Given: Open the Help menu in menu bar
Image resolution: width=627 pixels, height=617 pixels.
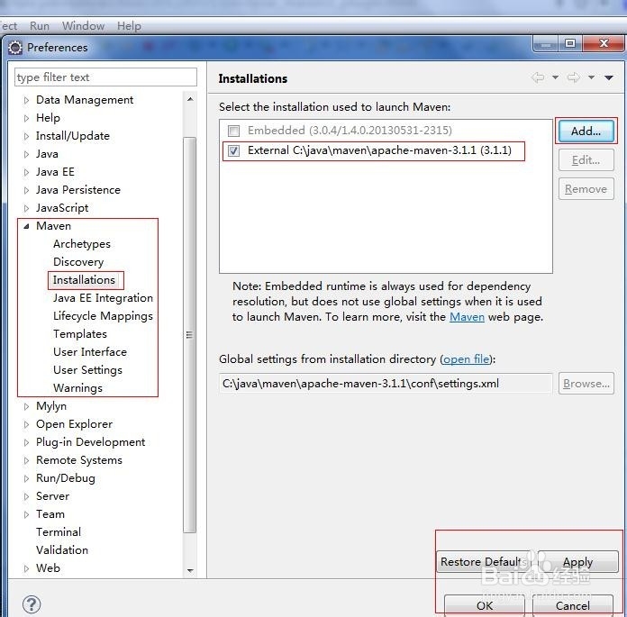Looking at the screenshot, I should pyautogui.click(x=129, y=26).
